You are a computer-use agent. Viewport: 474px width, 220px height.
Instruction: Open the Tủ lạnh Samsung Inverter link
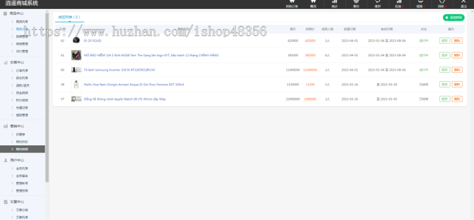tap(120, 70)
